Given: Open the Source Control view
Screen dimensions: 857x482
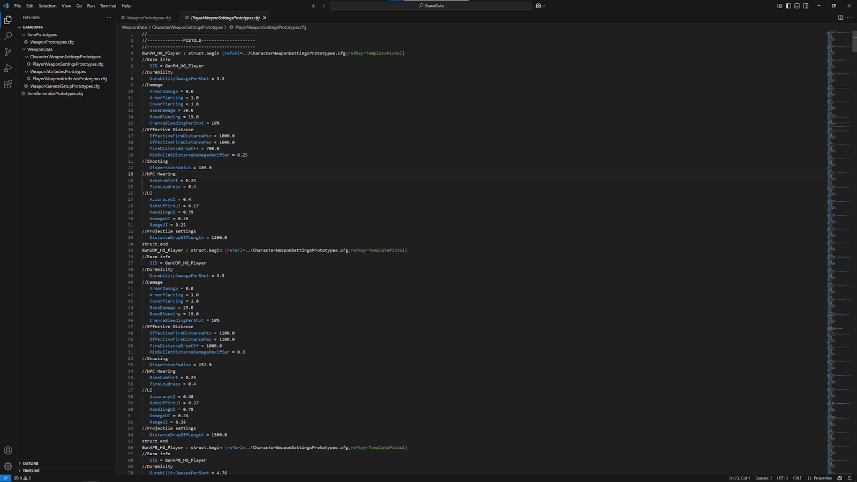Looking at the screenshot, I should (x=8, y=52).
